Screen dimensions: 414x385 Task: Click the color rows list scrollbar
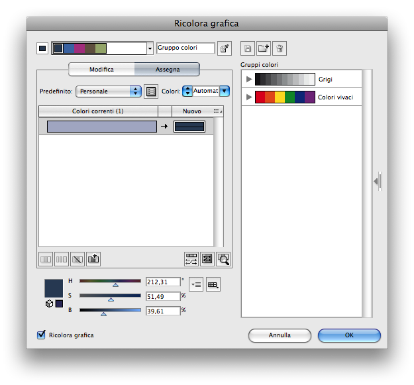219,182
